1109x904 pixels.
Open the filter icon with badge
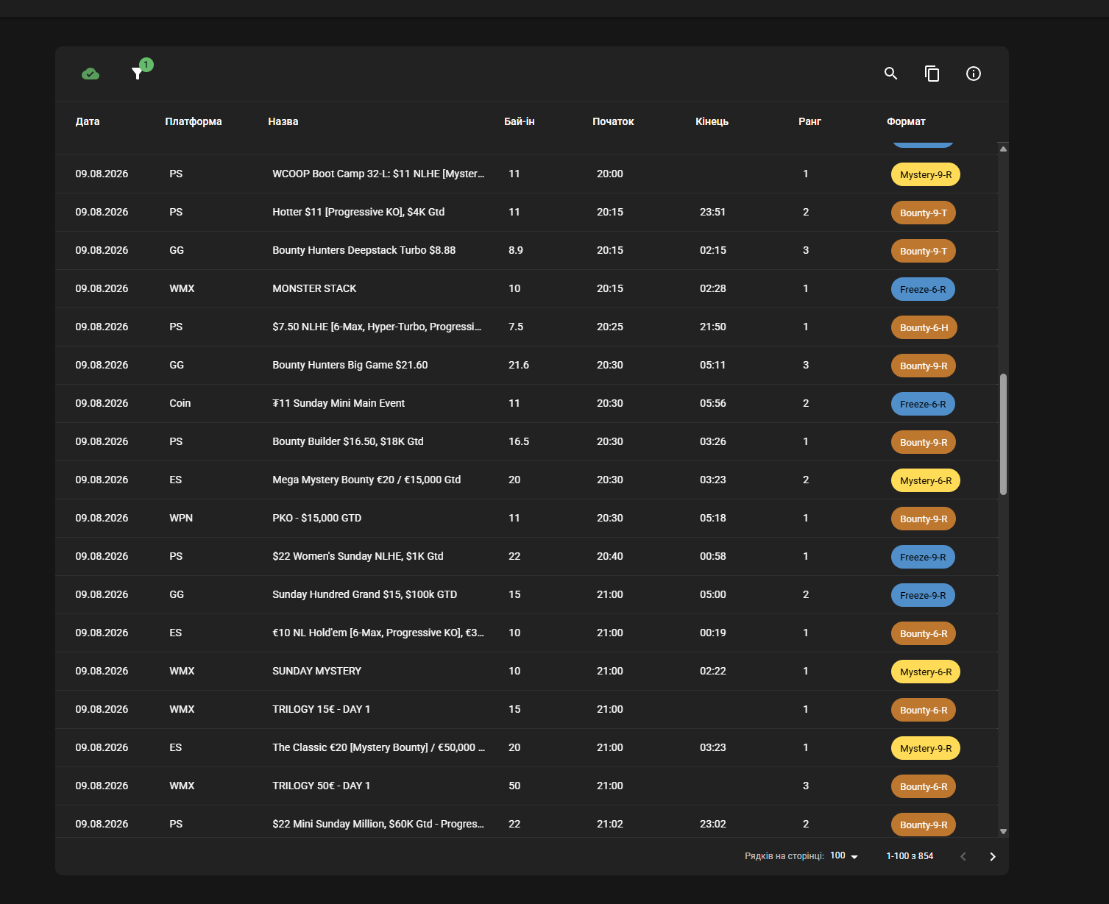[137, 74]
